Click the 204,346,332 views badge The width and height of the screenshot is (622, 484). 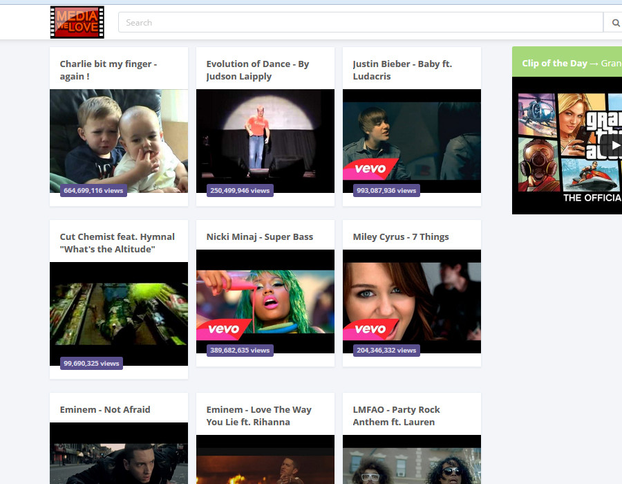tap(386, 351)
